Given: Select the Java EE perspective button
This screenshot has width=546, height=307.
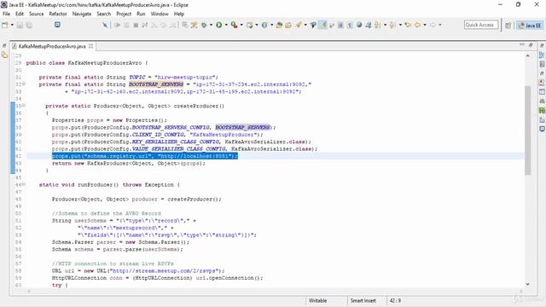Looking at the screenshot, I should coord(529,26).
